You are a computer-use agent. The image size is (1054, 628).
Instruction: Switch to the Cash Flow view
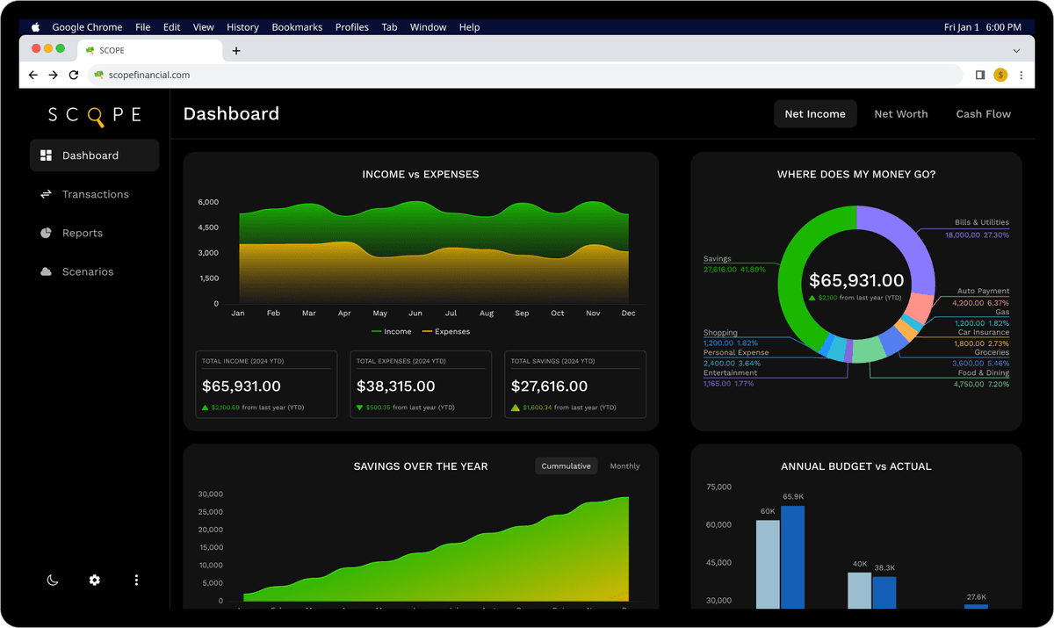983,113
